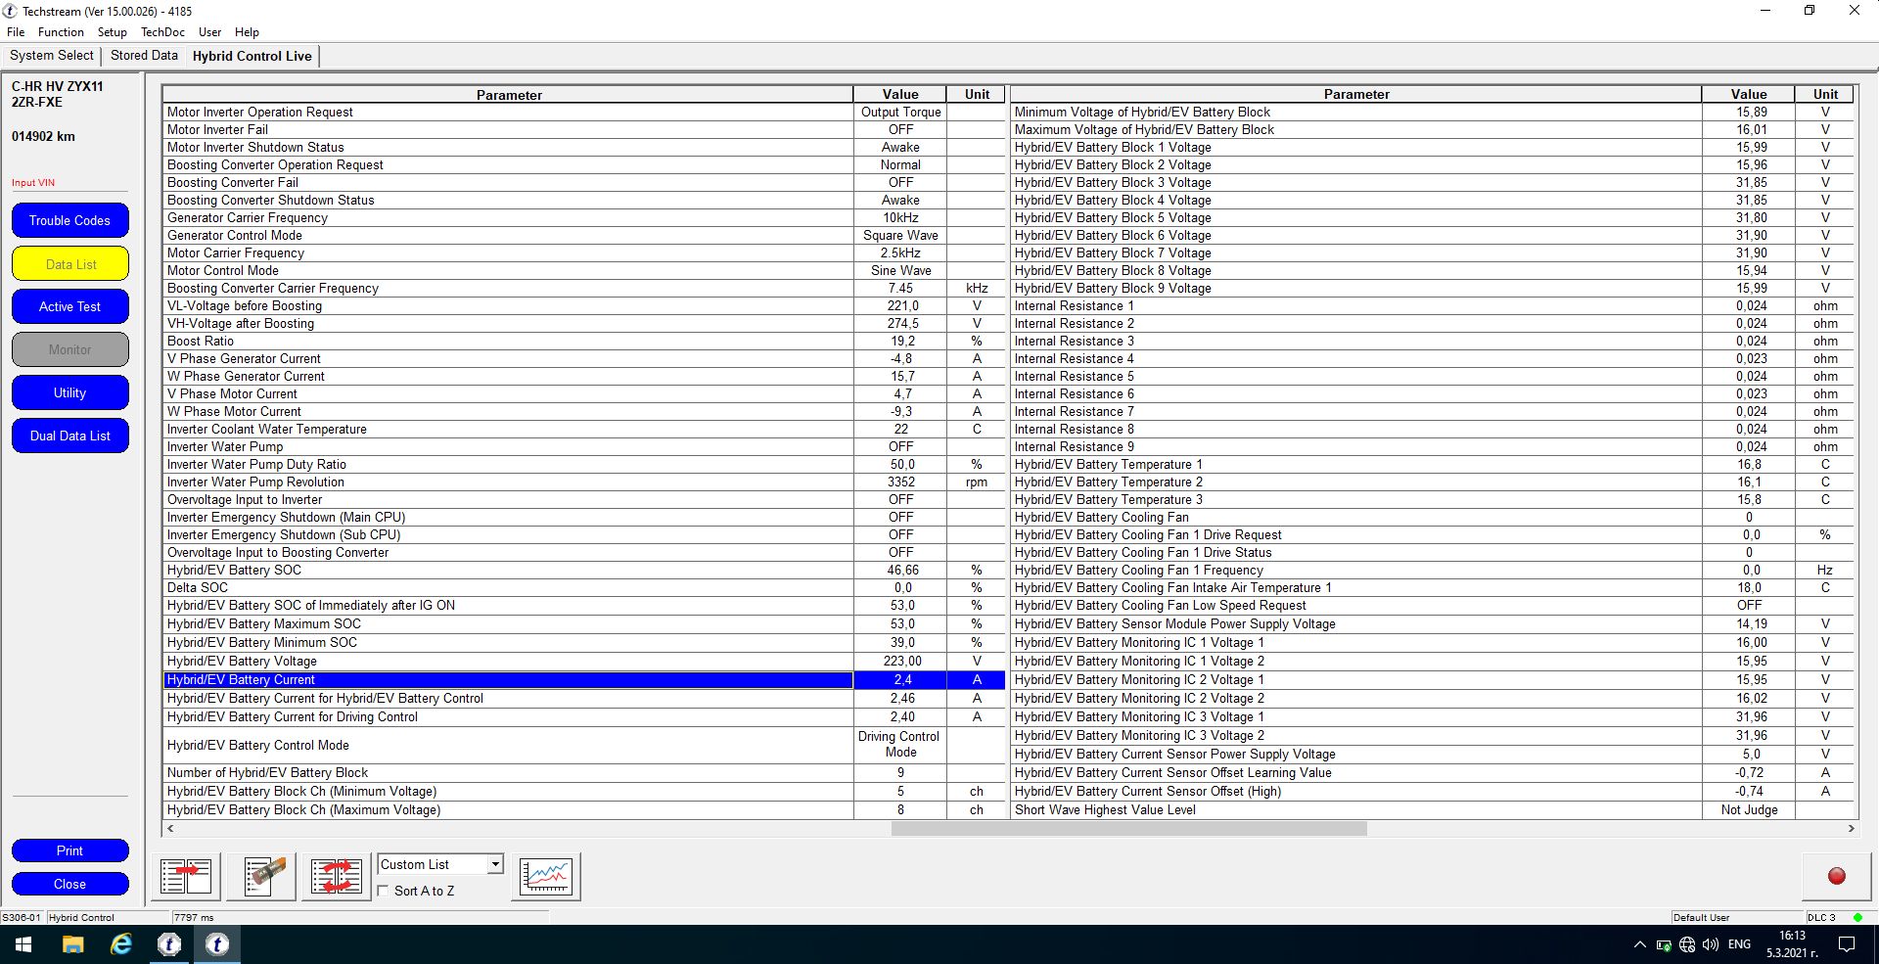Click the scrollbar right arrow under table
Screen dimensions: 1879x964
point(1851,829)
